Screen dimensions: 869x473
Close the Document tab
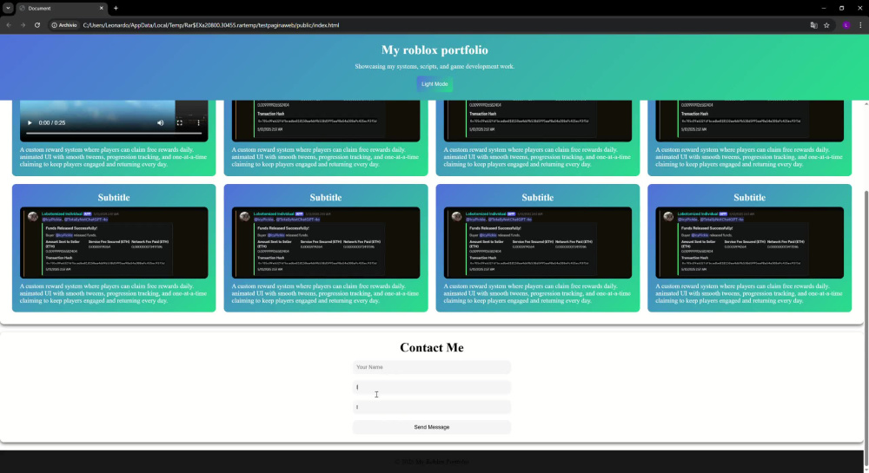pyautogui.click(x=102, y=9)
